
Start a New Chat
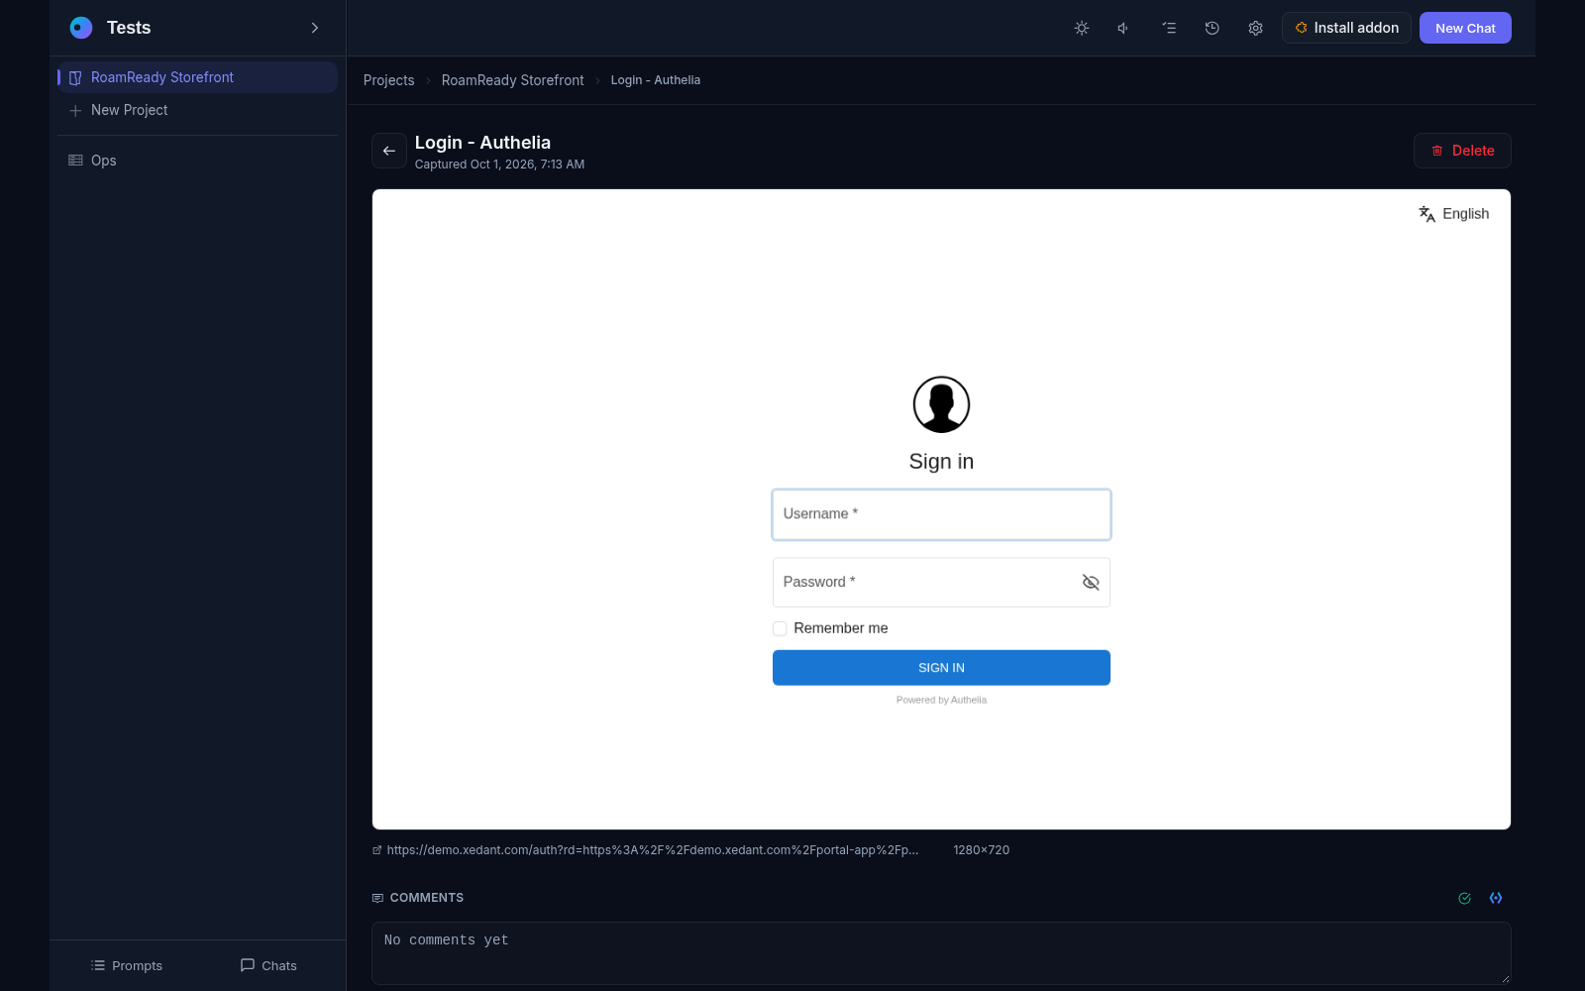(x=1465, y=28)
